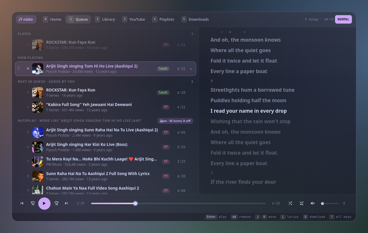Click the Sunn Raha Hai Na Tu Live thumbnail
The width and height of the screenshot is (368, 233).
point(38,133)
